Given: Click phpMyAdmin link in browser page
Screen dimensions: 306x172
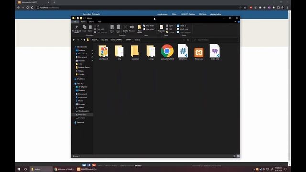Looking at the screenshot, I should click(x=216, y=14).
